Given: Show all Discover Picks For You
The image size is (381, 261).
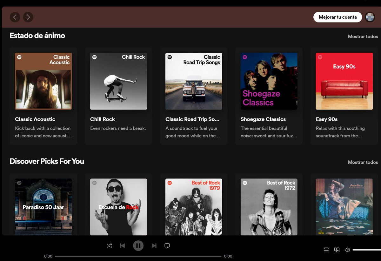Looking at the screenshot, I should [363, 162].
